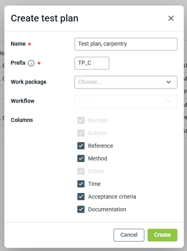This screenshot has width=187, height=251.
Task: Cancel the test plan creation
Action: pyautogui.click(x=129, y=235)
